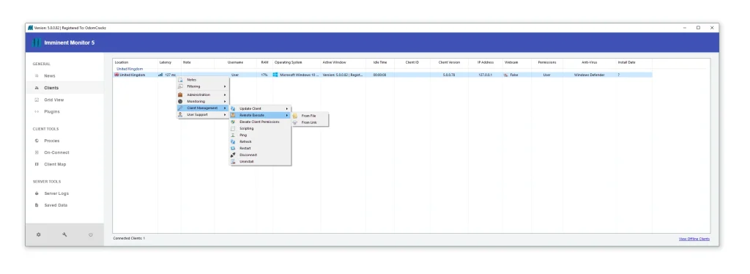Expand the Remote Execute submenu arrow
Viewport: 750px width, 274px height.
[x=287, y=115]
